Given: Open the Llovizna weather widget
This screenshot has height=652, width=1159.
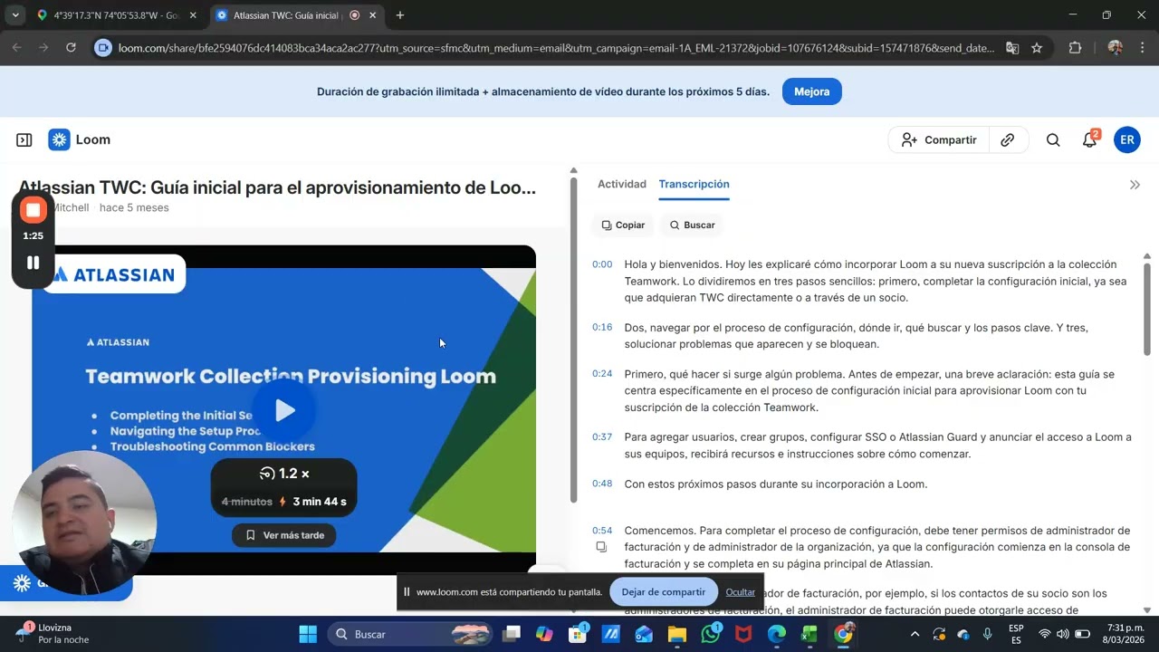Looking at the screenshot, I should [53, 634].
